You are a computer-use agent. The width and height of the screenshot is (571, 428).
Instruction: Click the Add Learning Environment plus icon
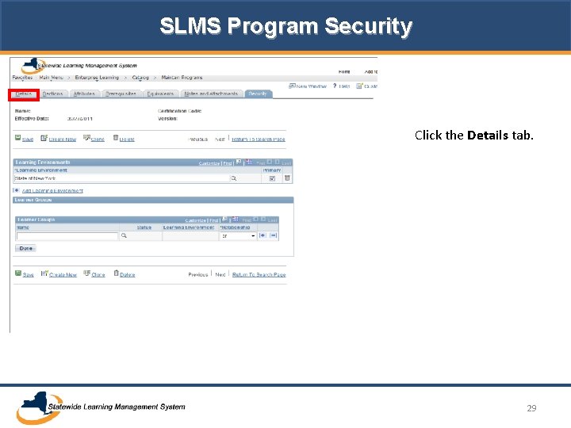16,190
